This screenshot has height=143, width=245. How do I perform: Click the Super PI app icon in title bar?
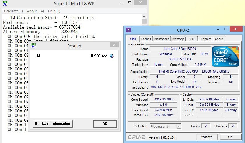pyautogui.click(x=5, y=3)
